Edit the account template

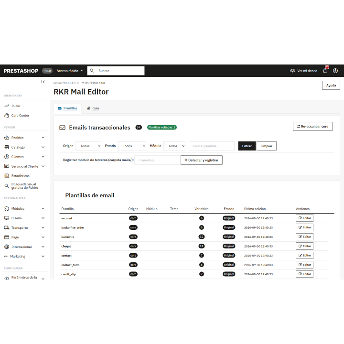(304, 218)
